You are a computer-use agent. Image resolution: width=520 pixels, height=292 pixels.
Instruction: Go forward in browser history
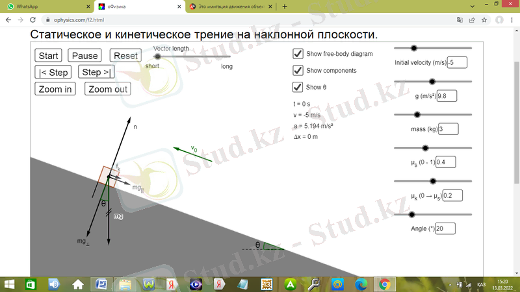(x=21, y=20)
